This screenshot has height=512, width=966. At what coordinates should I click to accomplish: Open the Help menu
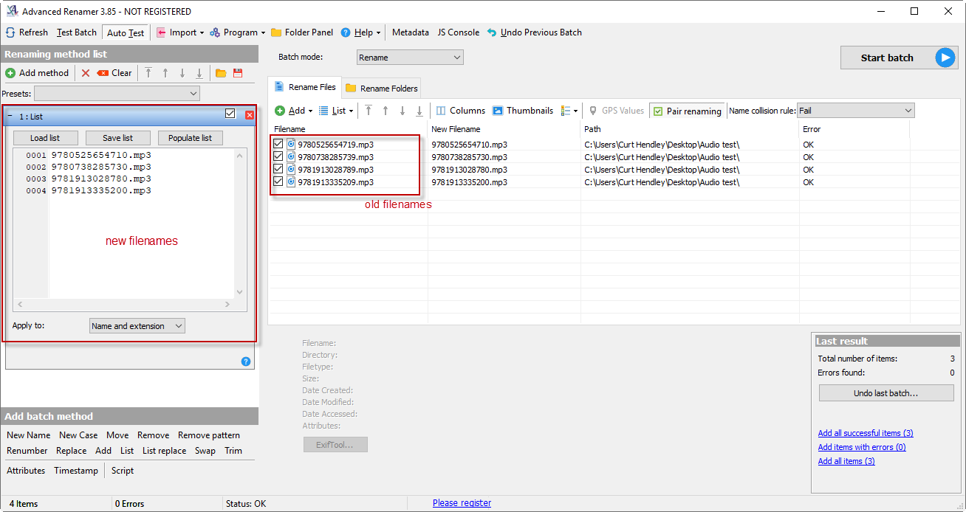[x=360, y=32]
